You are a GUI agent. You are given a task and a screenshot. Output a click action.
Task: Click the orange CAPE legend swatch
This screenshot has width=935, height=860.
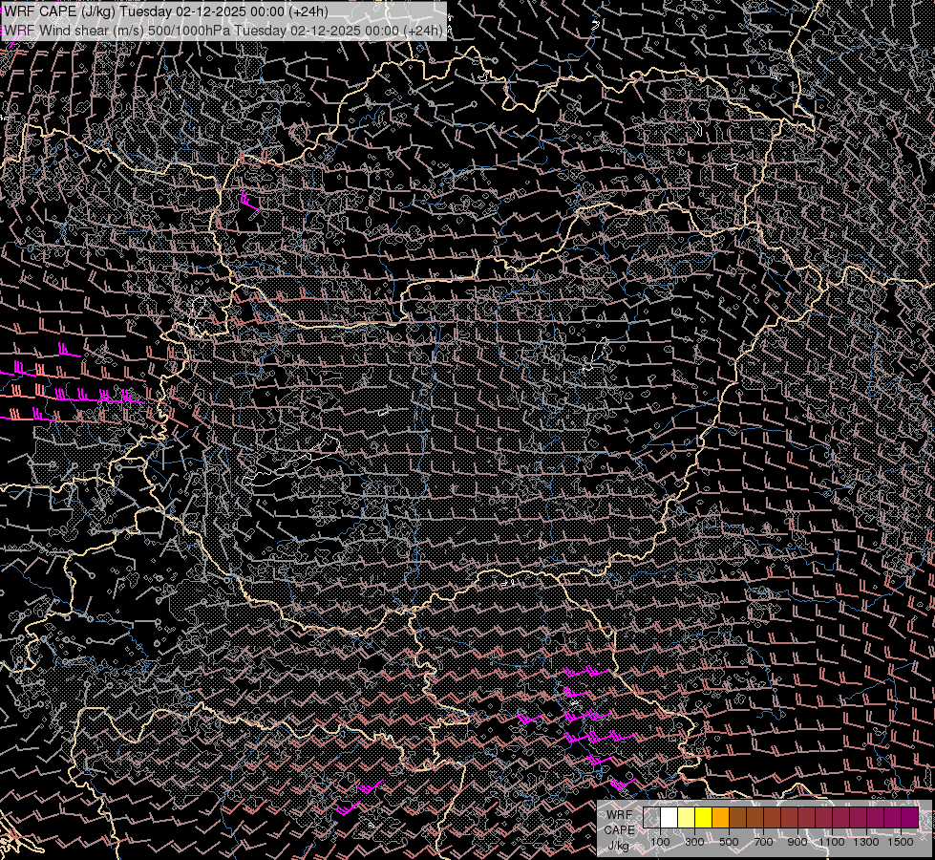[x=720, y=818]
